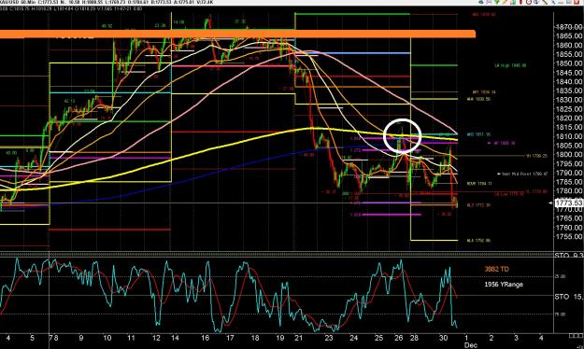Screen dimensions: 584x349
Task: Click the 1865.00 price axis label
Action: [x=570, y=36]
